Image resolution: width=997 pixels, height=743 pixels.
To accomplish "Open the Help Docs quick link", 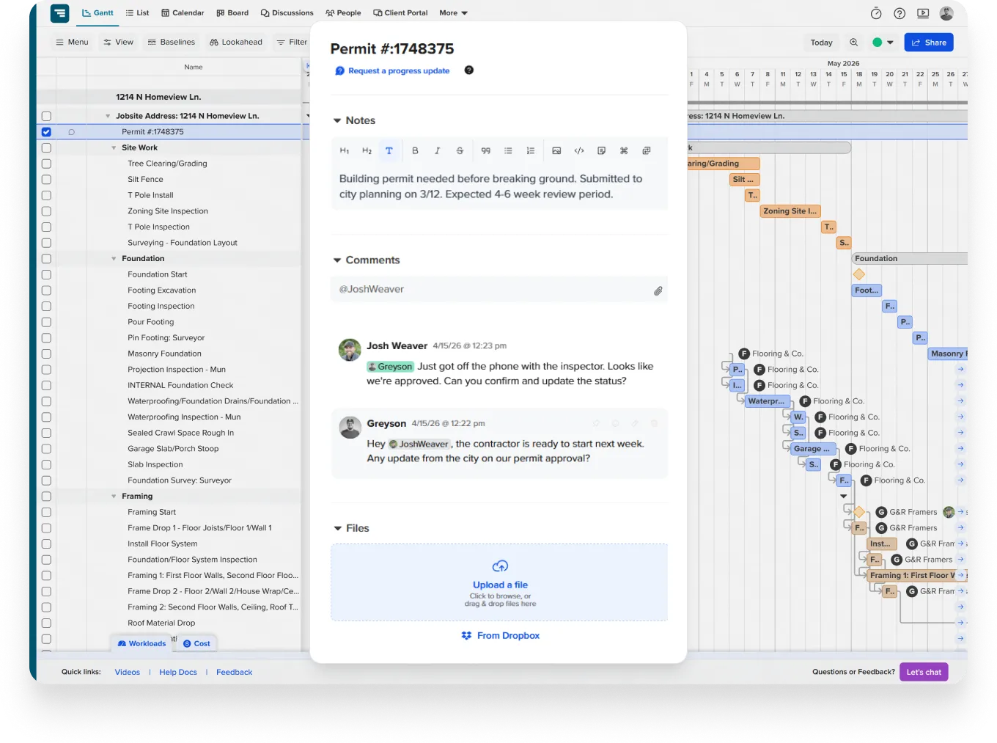I will click(178, 673).
